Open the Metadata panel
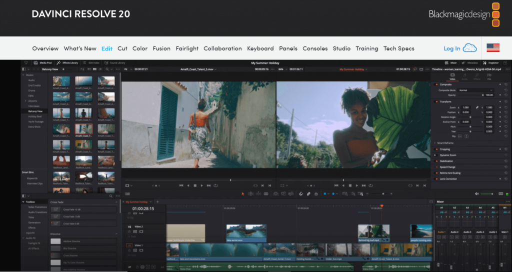This screenshot has width=512, height=272. 469,62
